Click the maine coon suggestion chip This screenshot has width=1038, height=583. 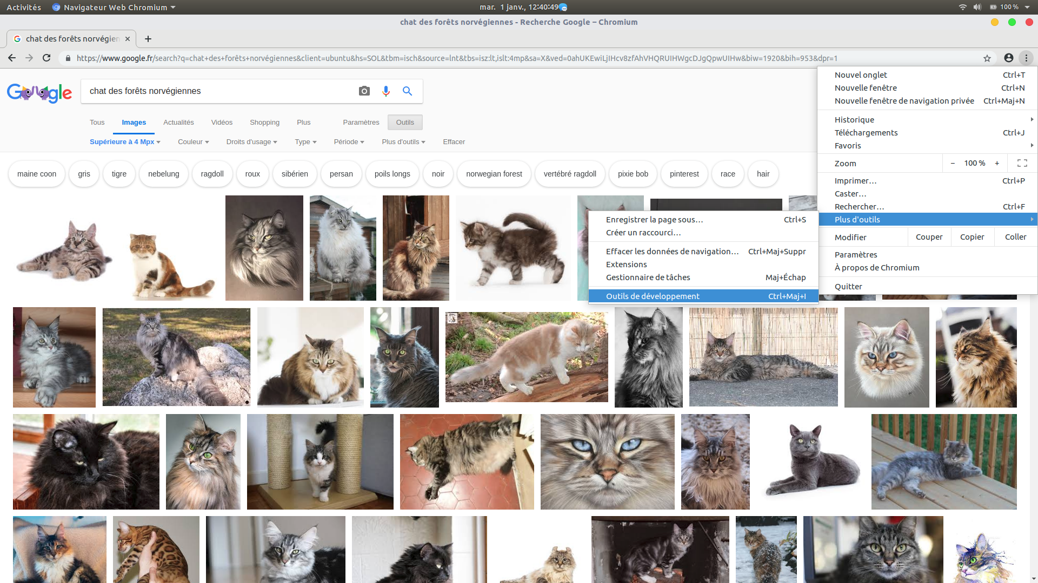coord(37,174)
